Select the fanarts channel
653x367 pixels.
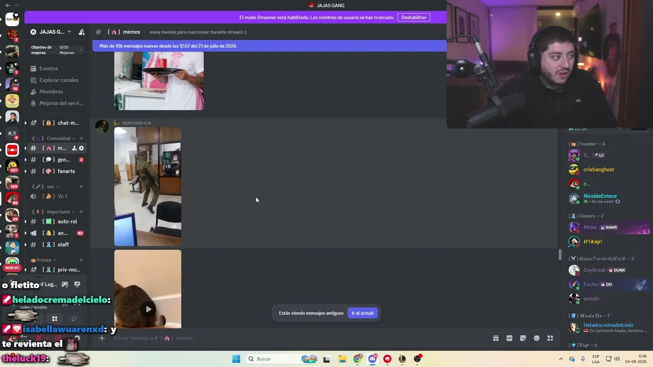[x=56, y=171]
